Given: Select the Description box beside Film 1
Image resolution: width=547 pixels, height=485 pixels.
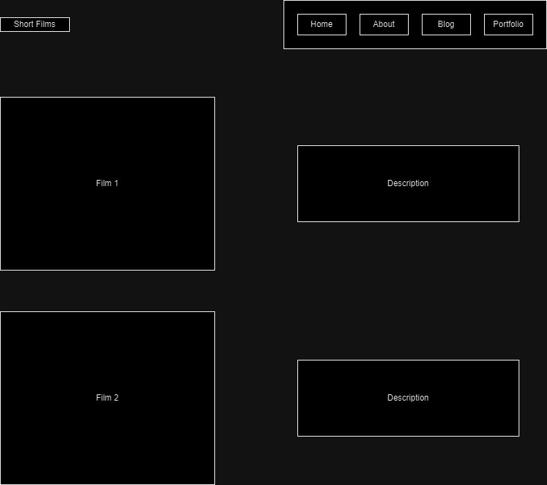Looking at the screenshot, I should pyautogui.click(x=408, y=183).
